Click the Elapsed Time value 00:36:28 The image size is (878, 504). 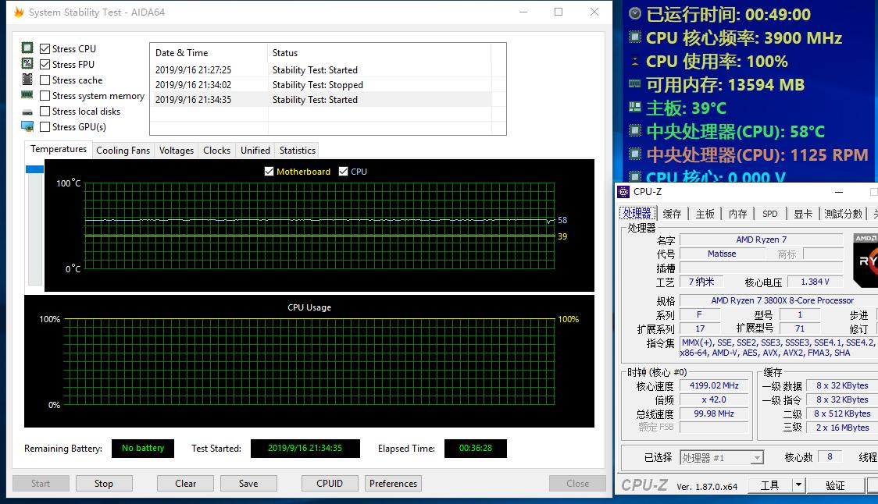click(476, 448)
